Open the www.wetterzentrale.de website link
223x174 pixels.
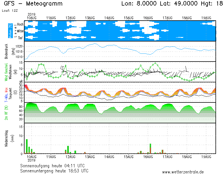(x=183, y=172)
